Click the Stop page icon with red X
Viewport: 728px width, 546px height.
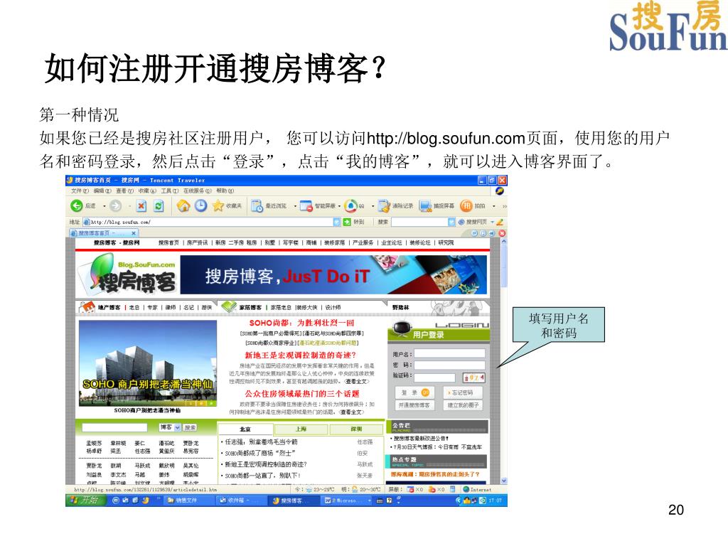click(x=141, y=205)
